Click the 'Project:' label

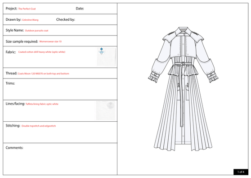(x=11, y=9)
